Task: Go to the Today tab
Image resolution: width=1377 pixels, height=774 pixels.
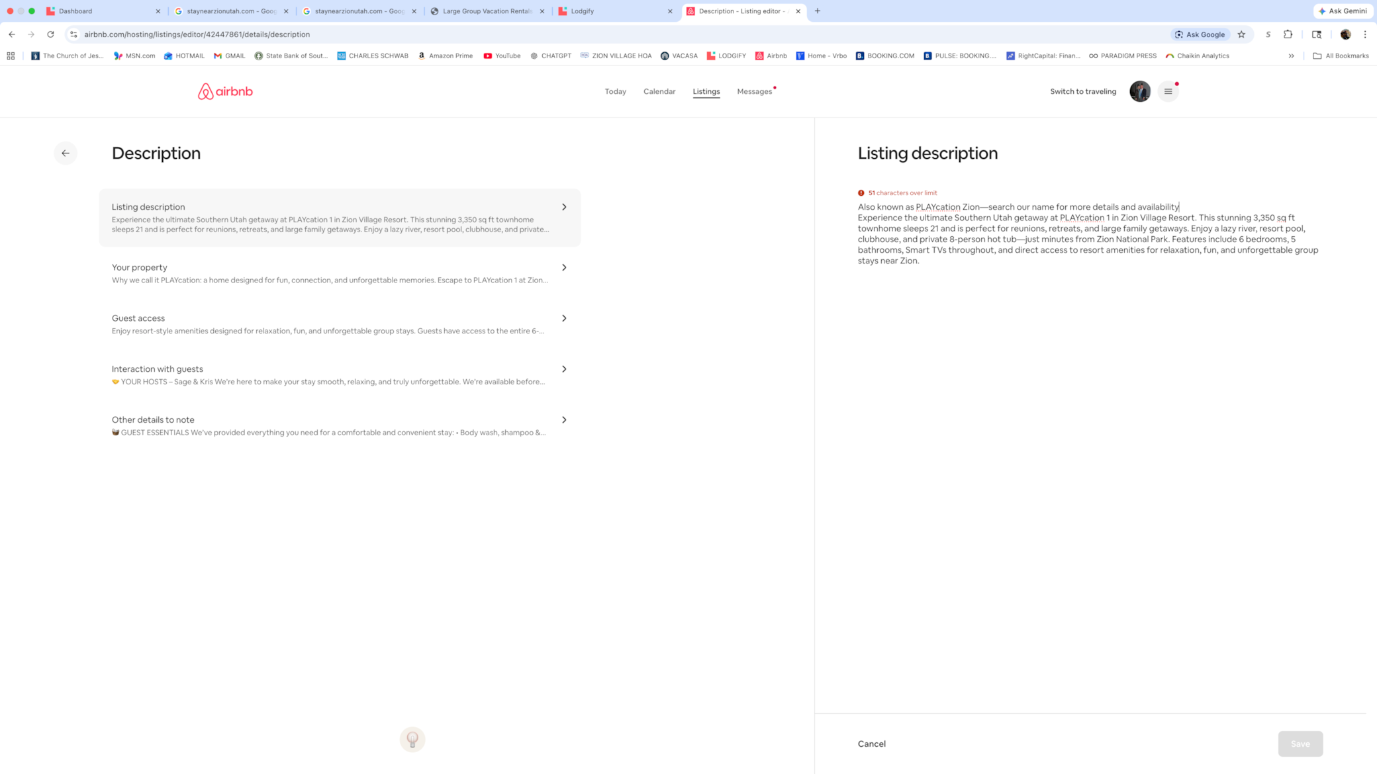Action: [615, 91]
